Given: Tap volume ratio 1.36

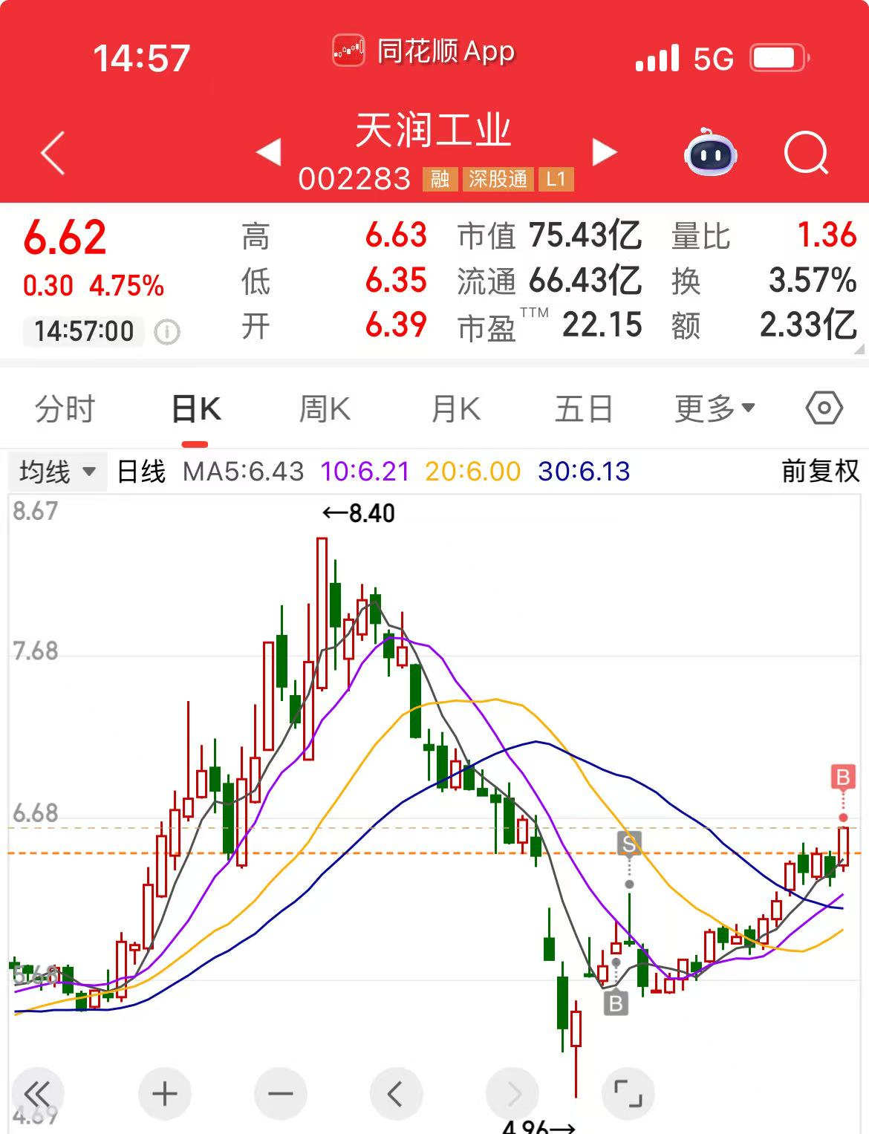Looking at the screenshot, I should click(827, 235).
